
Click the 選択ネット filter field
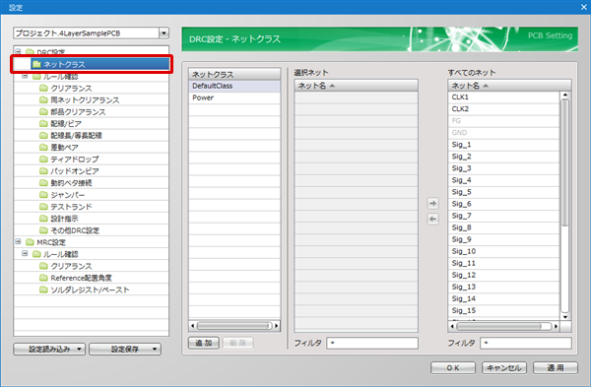tap(372, 343)
